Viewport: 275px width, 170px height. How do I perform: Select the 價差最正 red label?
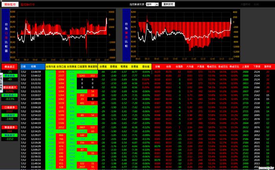point(10,67)
